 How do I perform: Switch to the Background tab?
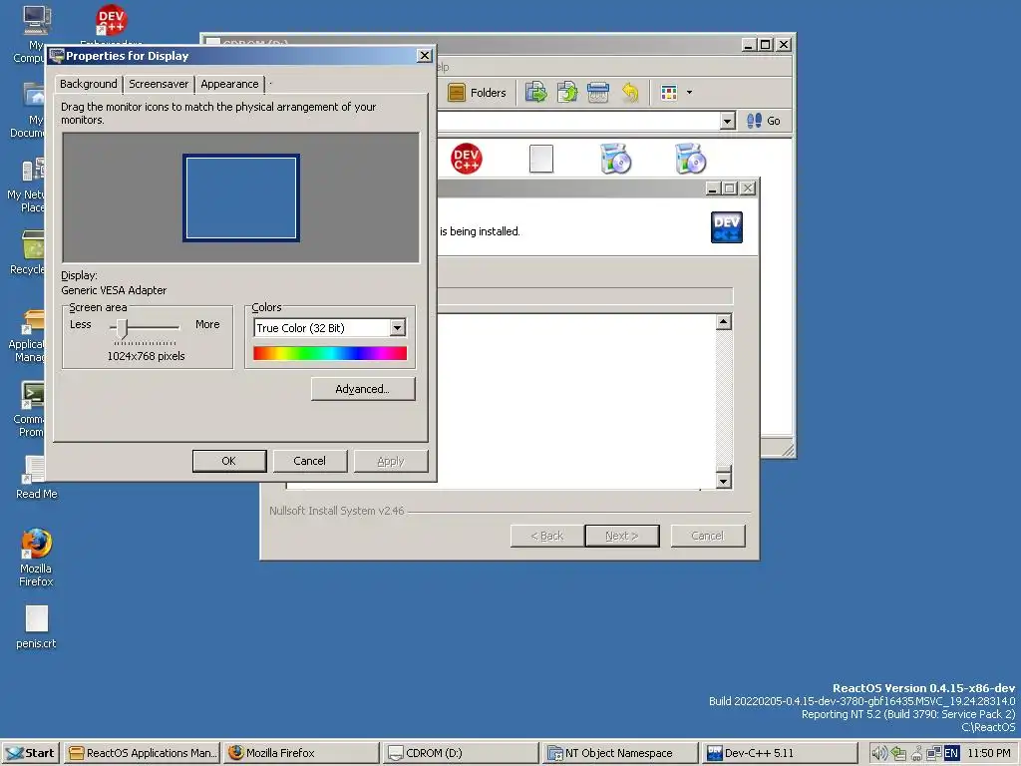(89, 84)
